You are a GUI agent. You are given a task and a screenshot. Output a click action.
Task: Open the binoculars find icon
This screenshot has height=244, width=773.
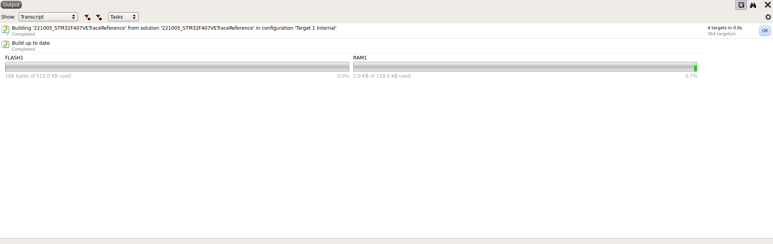coord(753,5)
